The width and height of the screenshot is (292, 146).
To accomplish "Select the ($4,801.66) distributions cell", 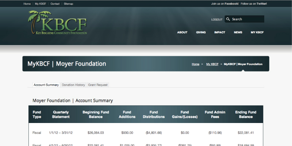I will (154, 133).
